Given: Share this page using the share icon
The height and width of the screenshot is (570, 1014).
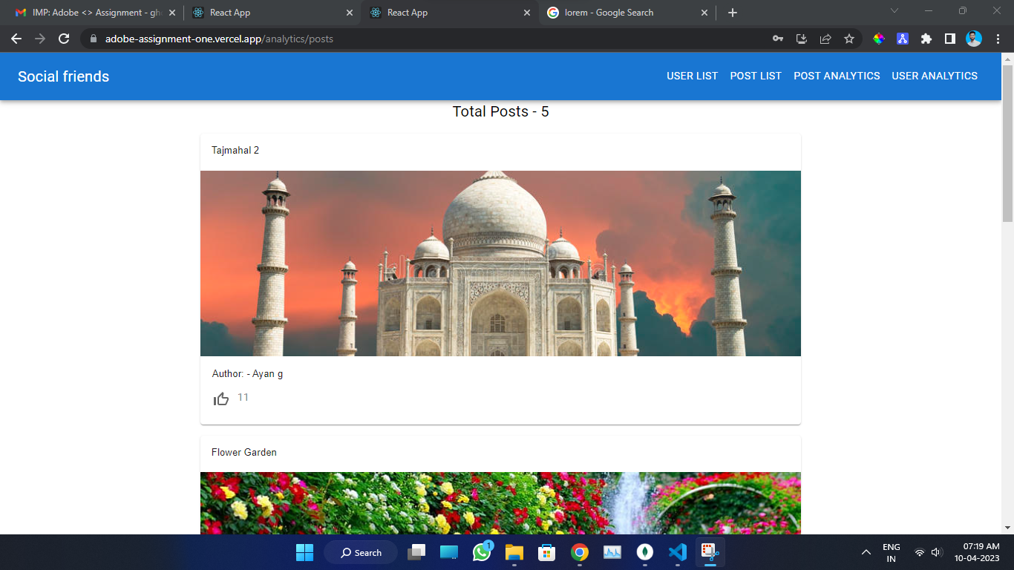Looking at the screenshot, I should [x=825, y=39].
